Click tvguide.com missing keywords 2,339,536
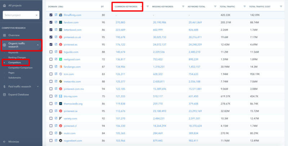Screen dimensions: 288x146 (159, 52)
